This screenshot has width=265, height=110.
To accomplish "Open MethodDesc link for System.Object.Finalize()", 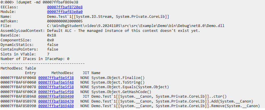I will [x=56, y=78].
